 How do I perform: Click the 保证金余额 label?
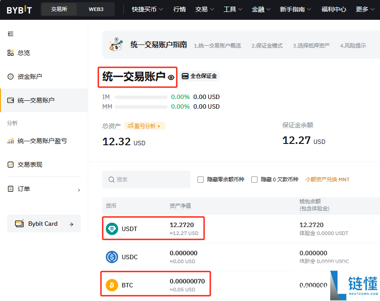pos(298,125)
